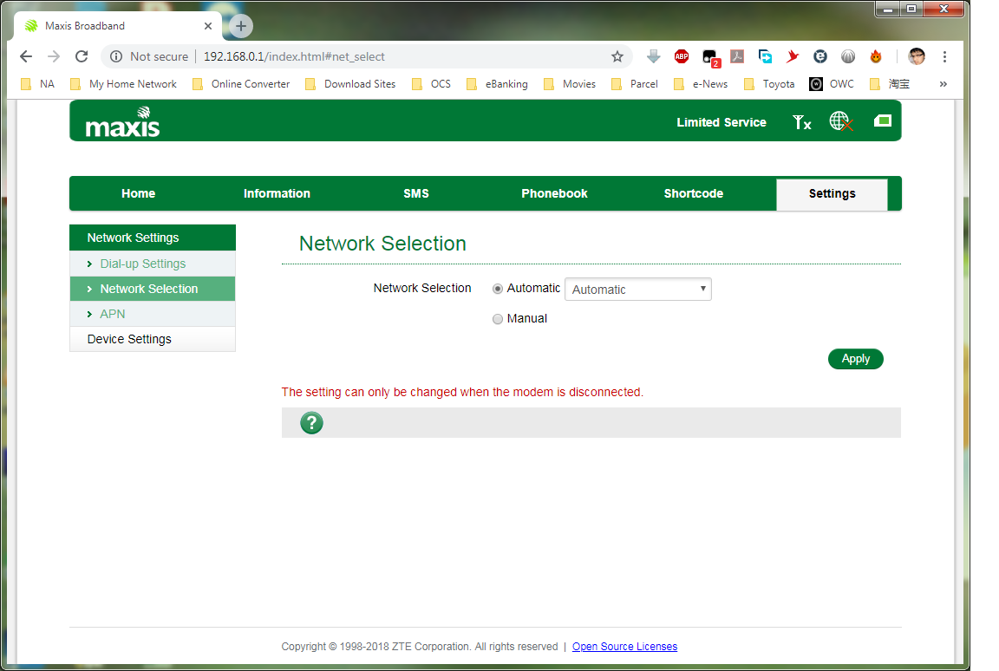This screenshot has height=671, width=999.
Task: Click the signal strength icon in the header
Action: [801, 121]
